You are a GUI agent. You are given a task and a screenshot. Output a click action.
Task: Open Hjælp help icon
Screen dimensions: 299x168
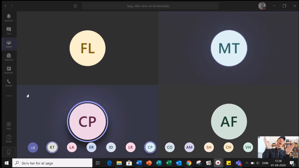tap(9, 138)
